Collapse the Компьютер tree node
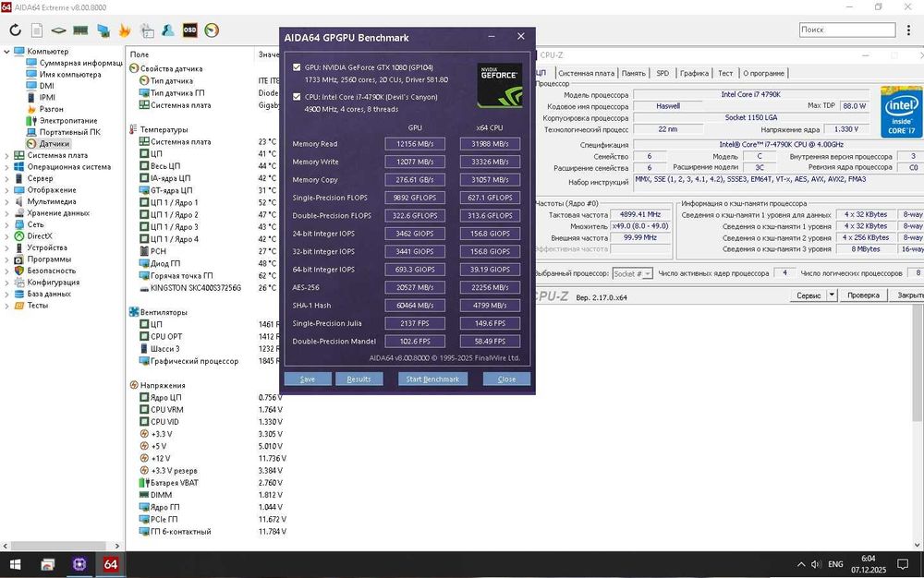Image resolution: width=924 pixels, height=578 pixels. click(x=6, y=51)
